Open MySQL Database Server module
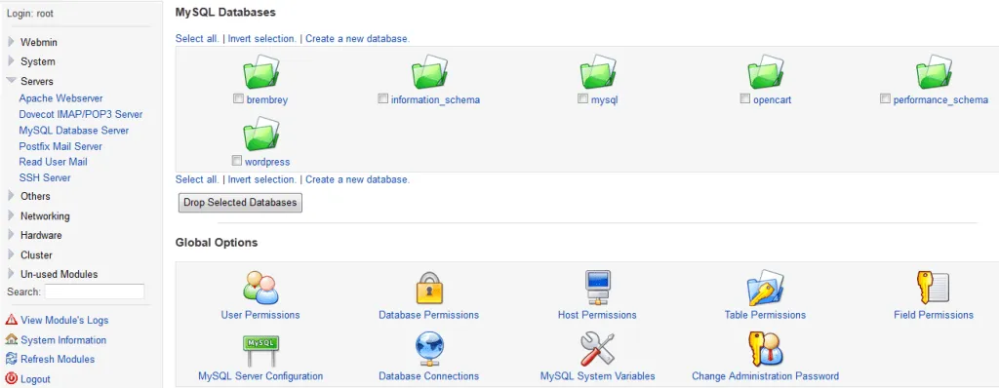 (x=74, y=131)
